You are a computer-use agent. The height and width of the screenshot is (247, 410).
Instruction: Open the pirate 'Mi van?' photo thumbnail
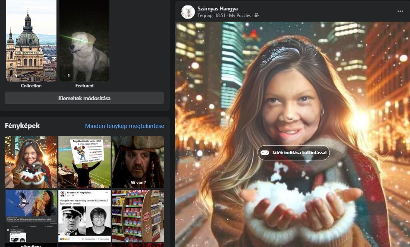137,162
